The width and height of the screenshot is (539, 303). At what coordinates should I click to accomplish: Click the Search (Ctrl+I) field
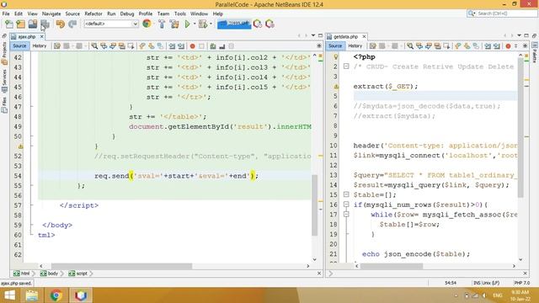click(x=502, y=13)
